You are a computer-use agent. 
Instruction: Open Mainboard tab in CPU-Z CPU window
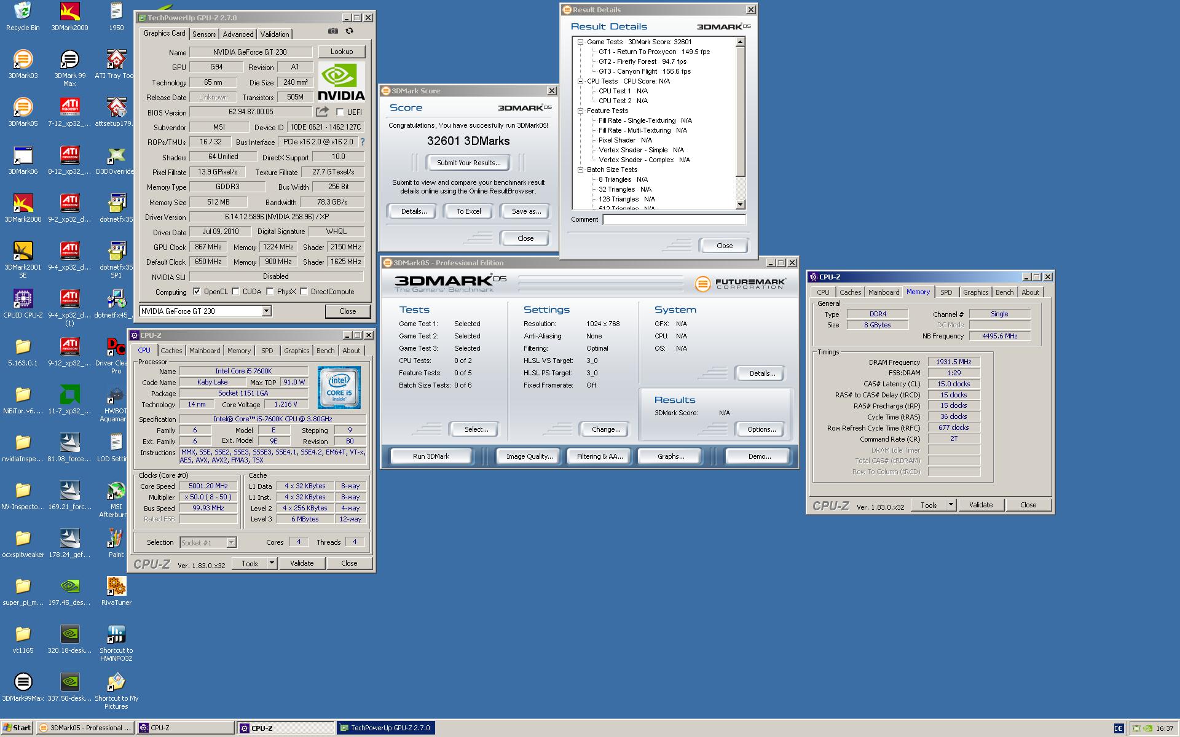click(205, 351)
